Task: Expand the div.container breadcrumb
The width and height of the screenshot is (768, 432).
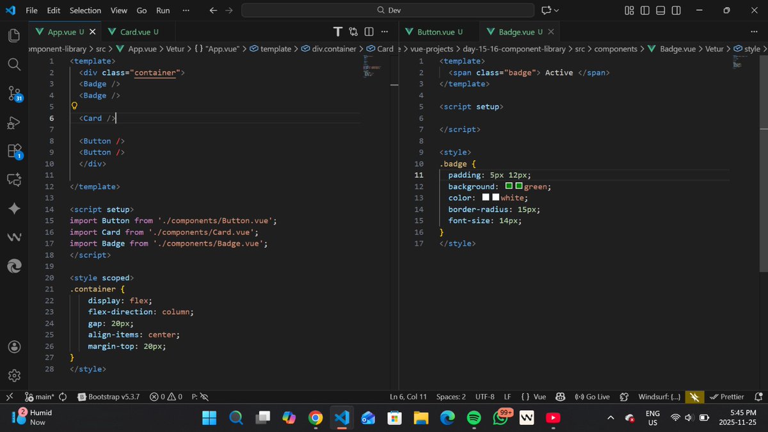Action: tap(333, 49)
